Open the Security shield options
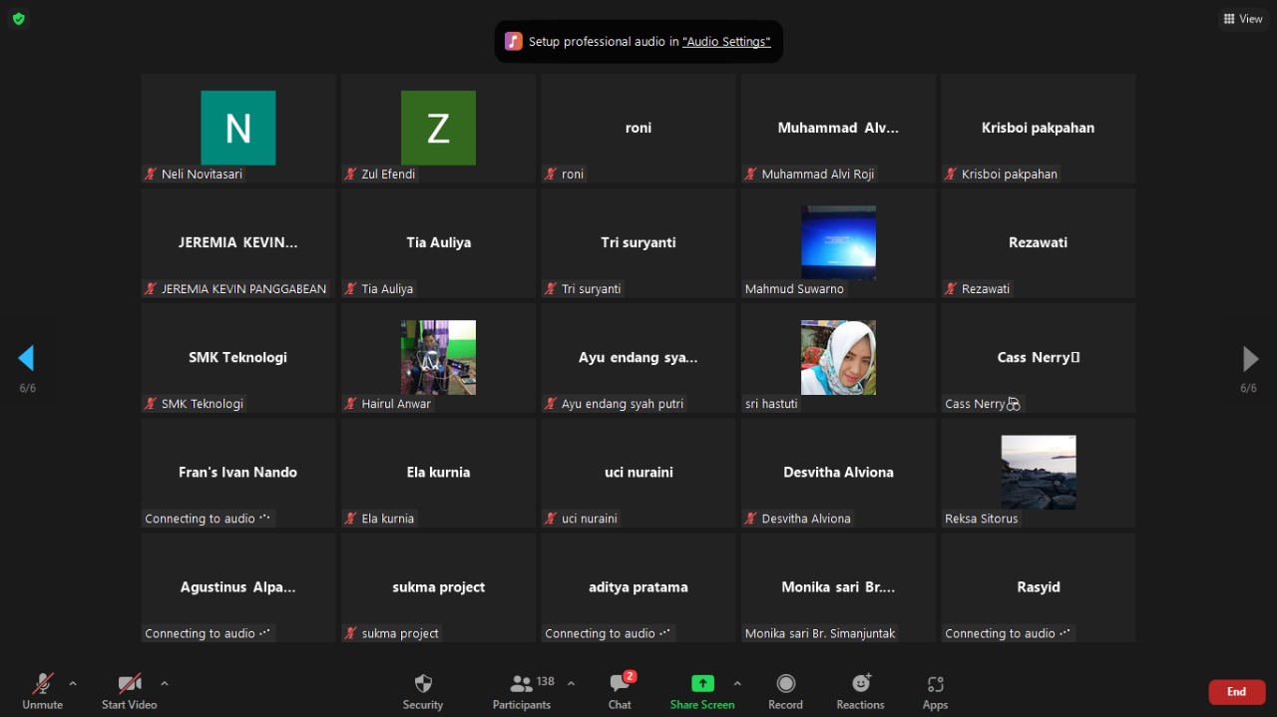 (x=423, y=691)
